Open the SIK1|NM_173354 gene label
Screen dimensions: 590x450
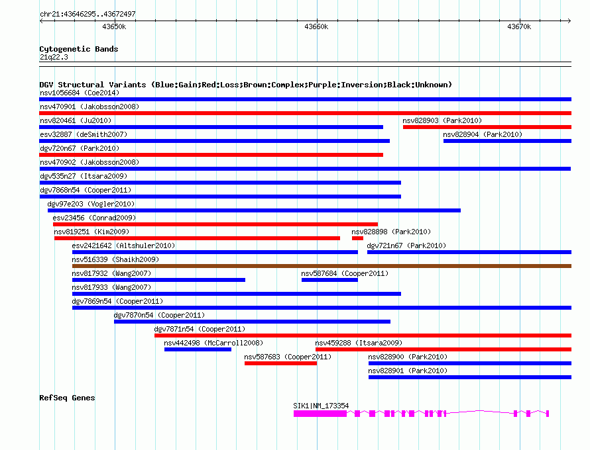point(321,406)
